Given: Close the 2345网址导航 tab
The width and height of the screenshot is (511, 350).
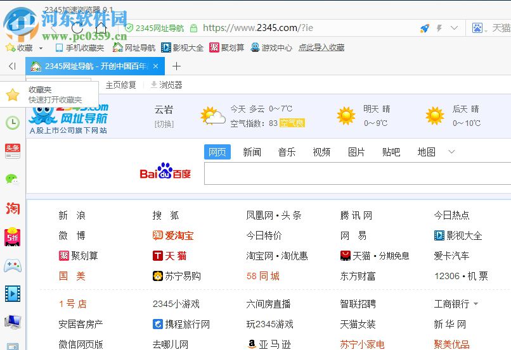Looking at the screenshot, I should pos(156,66).
